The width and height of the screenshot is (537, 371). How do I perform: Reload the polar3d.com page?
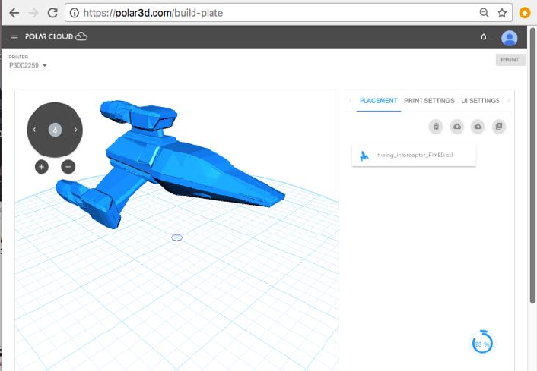(52, 13)
